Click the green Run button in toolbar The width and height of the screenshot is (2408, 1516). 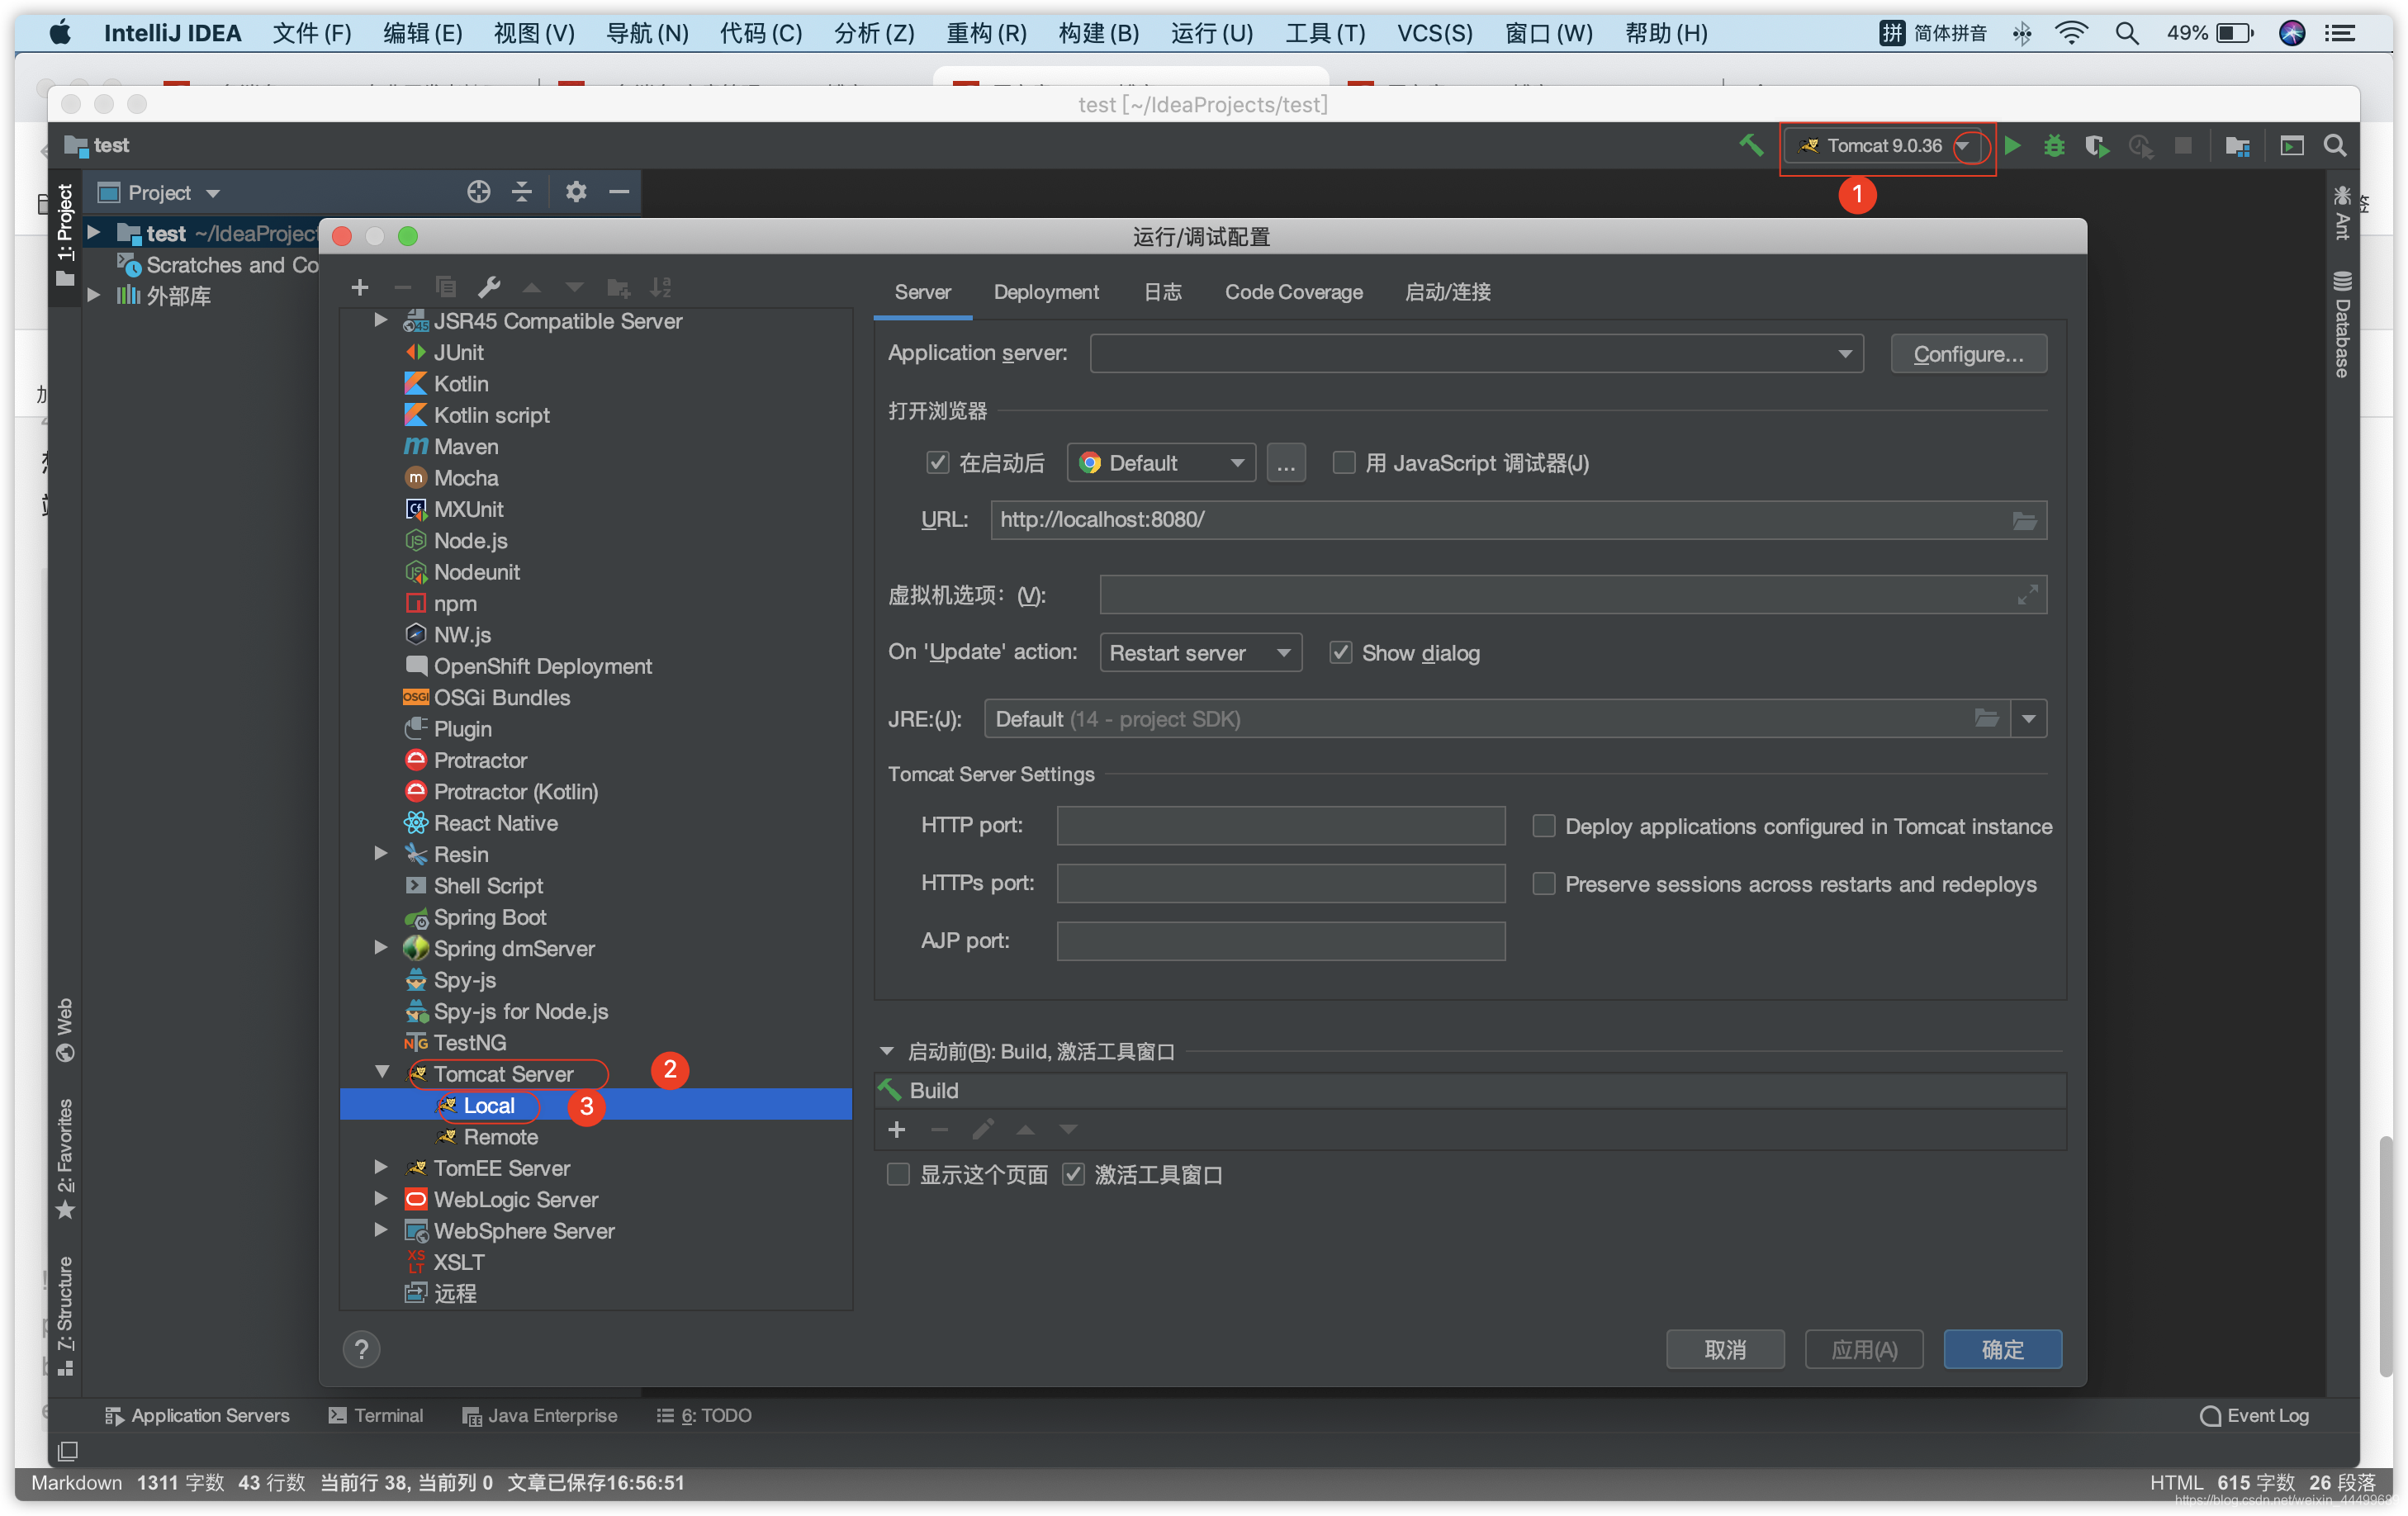pos(2013,146)
